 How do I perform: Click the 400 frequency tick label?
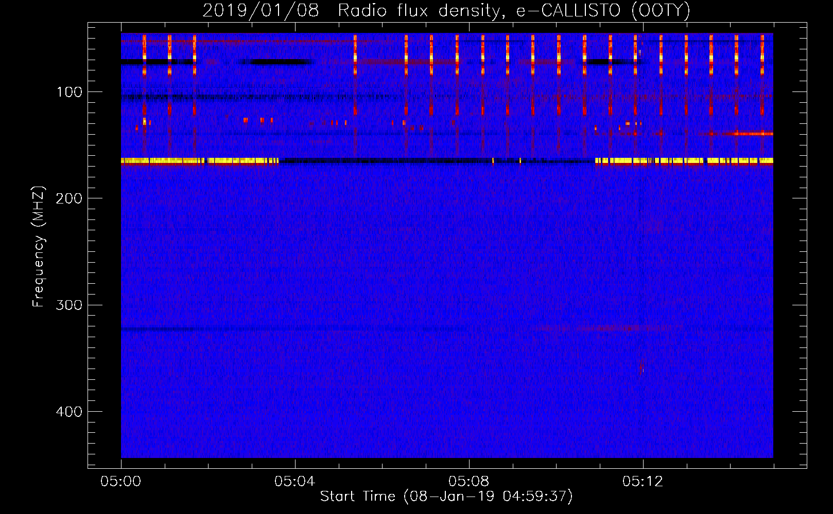69,412
